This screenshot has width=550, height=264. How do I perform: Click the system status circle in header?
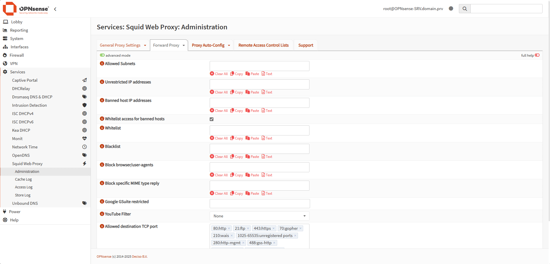coord(451,9)
